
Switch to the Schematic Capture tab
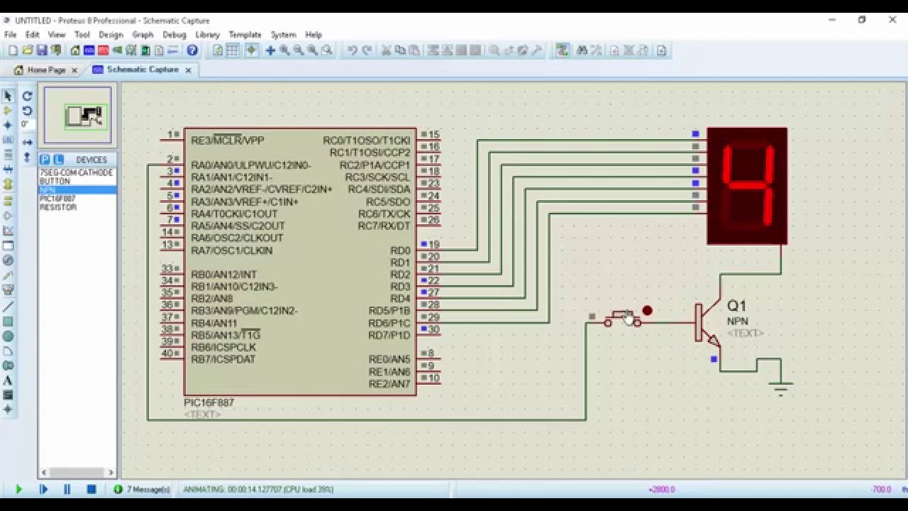143,70
